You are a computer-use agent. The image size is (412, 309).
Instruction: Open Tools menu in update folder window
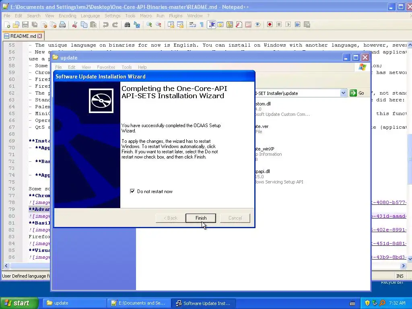[126, 67]
